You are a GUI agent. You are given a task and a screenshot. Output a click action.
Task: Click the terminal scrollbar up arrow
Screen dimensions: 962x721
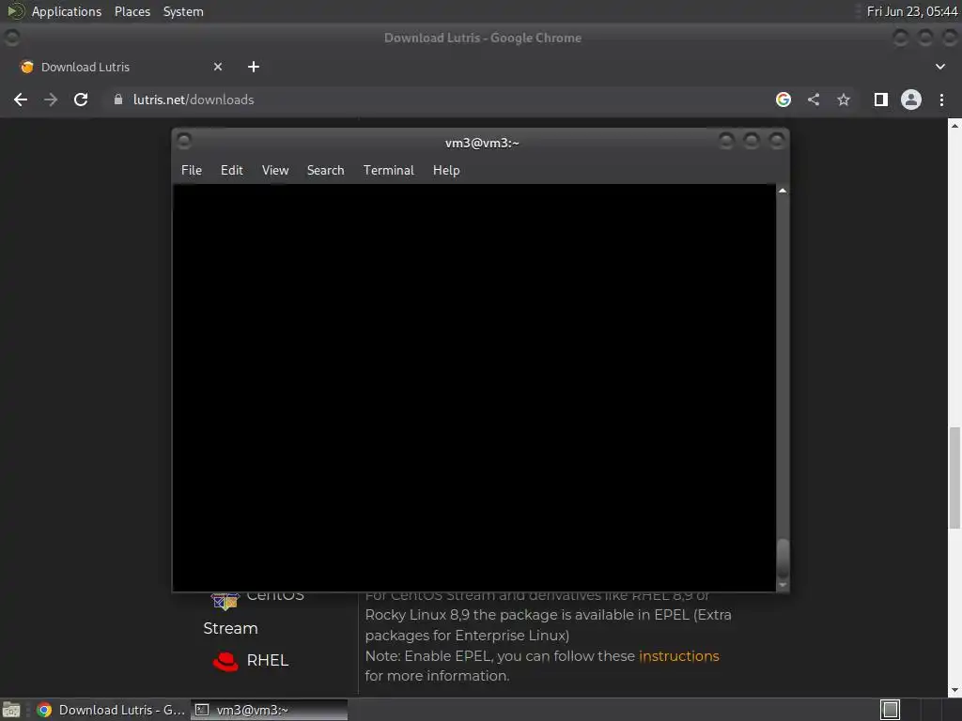tap(783, 191)
